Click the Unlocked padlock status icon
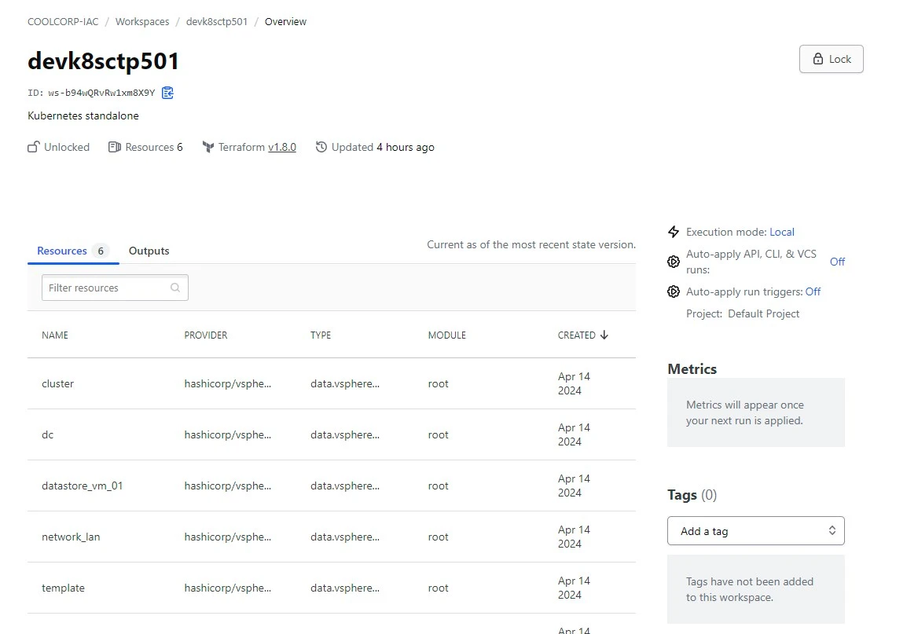The height and width of the screenshot is (634, 907). 34,147
